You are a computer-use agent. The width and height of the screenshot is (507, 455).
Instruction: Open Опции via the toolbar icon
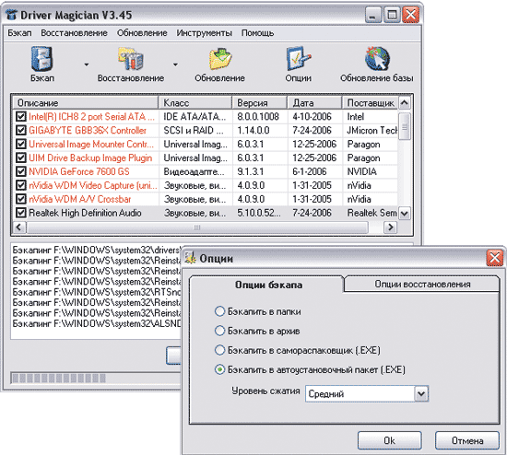point(298,59)
